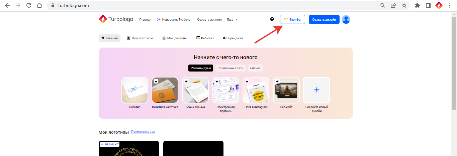Screen dimensions: 457x156
Task: Open the browser extensions puzzle icon
Action: coord(417,5)
